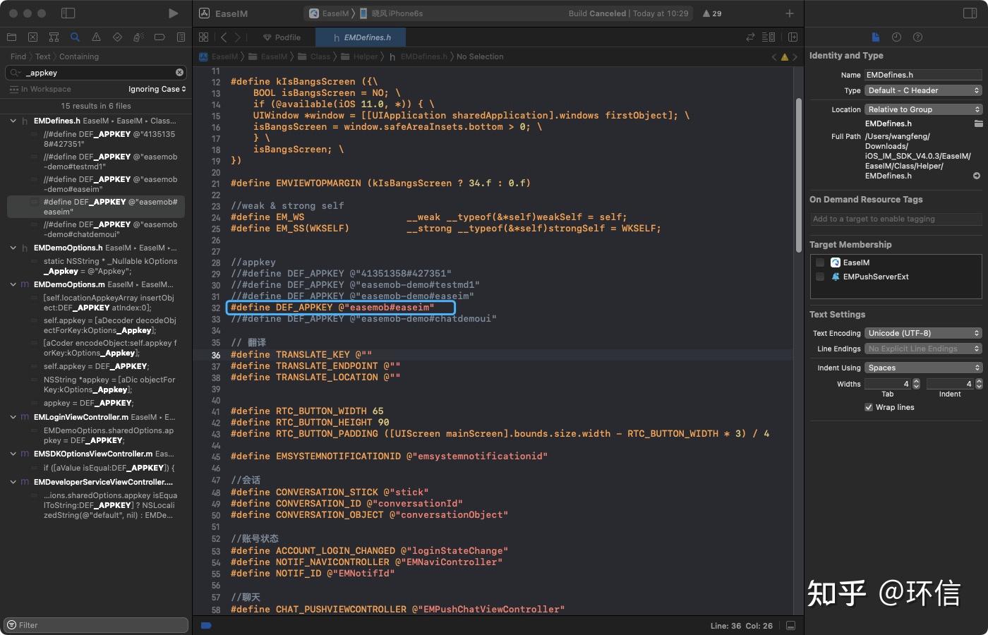The height and width of the screenshot is (635, 988).
Task: Enable EaseIM target membership checkbox
Action: click(x=820, y=262)
